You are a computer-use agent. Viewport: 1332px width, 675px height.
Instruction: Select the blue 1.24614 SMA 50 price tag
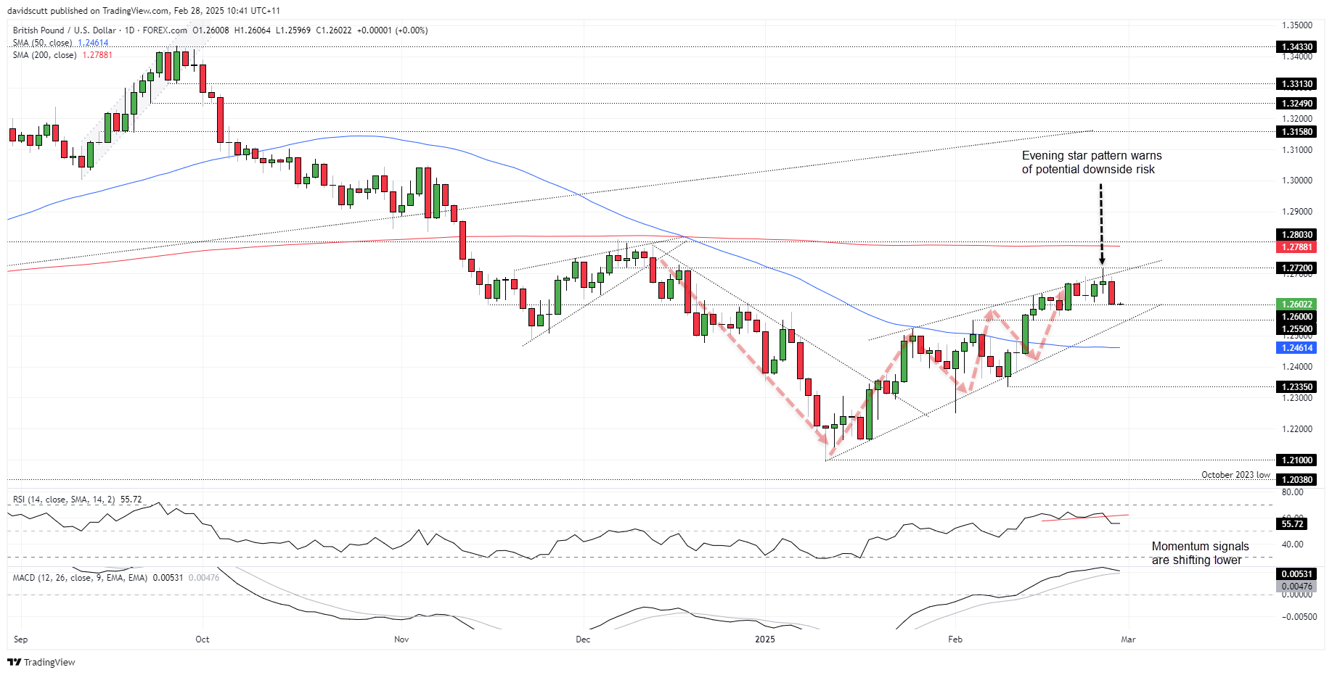(1296, 348)
